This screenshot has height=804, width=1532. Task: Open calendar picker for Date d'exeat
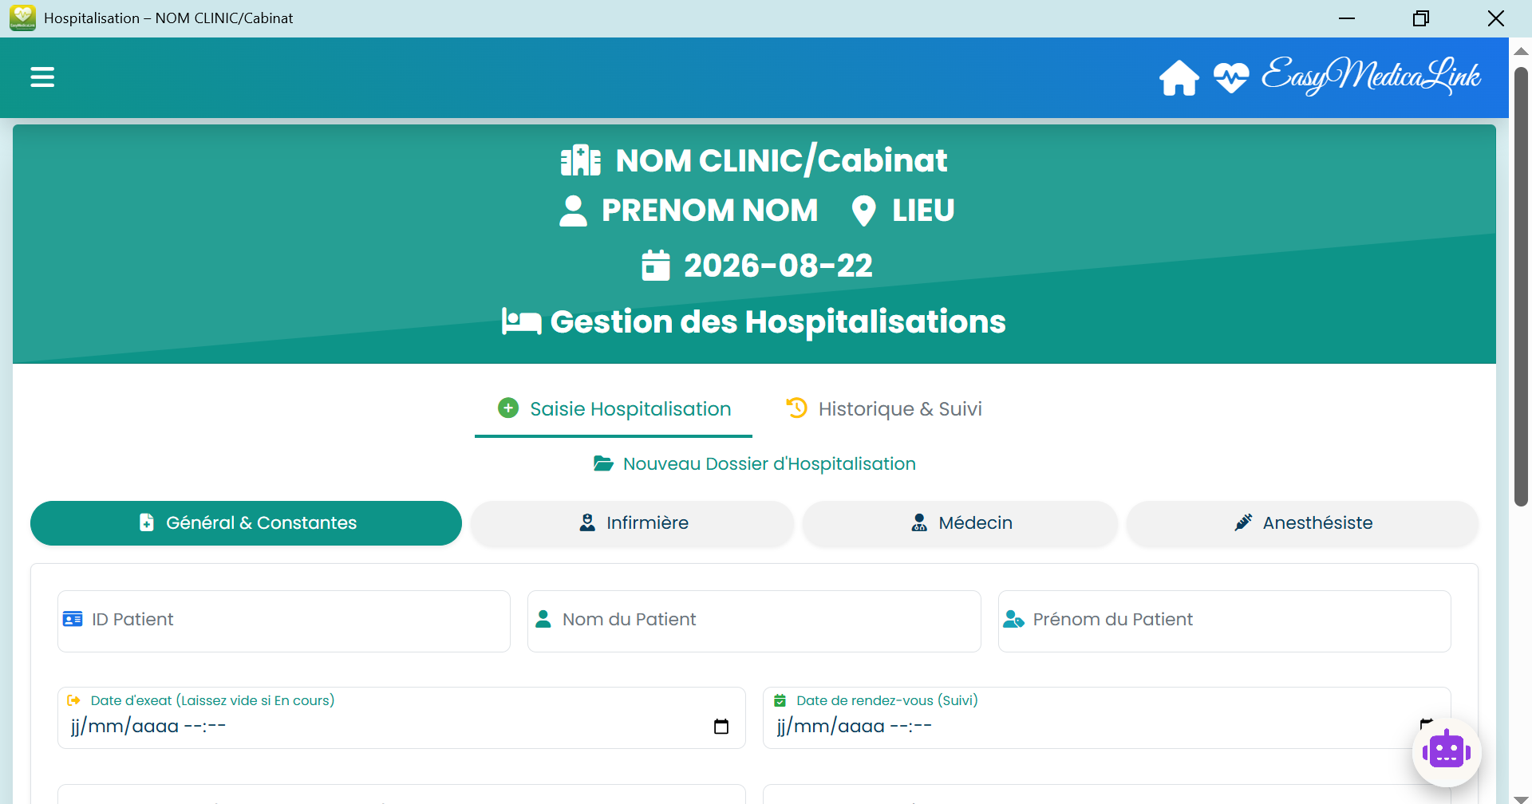click(721, 727)
